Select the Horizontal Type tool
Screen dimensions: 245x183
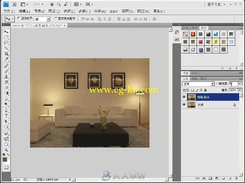[x=6, y=116]
